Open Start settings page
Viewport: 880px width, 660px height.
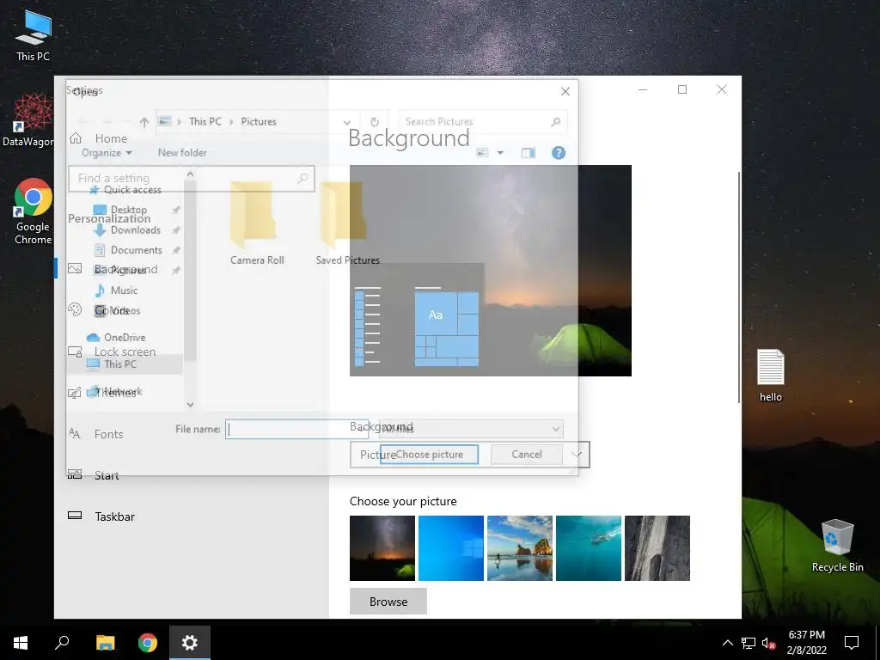tap(94, 475)
